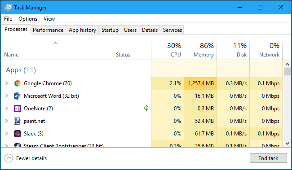Click the Task Manager title bar icon
Viewport: 292px width, 170px height.
pos(8,8)
